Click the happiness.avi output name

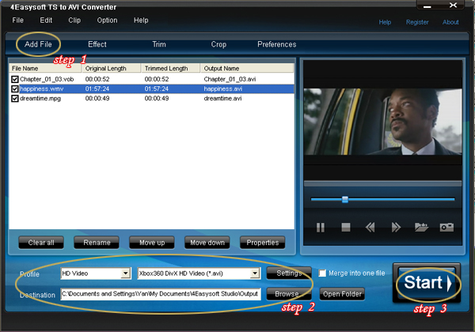pyautogui.click(x=223, y=89)
